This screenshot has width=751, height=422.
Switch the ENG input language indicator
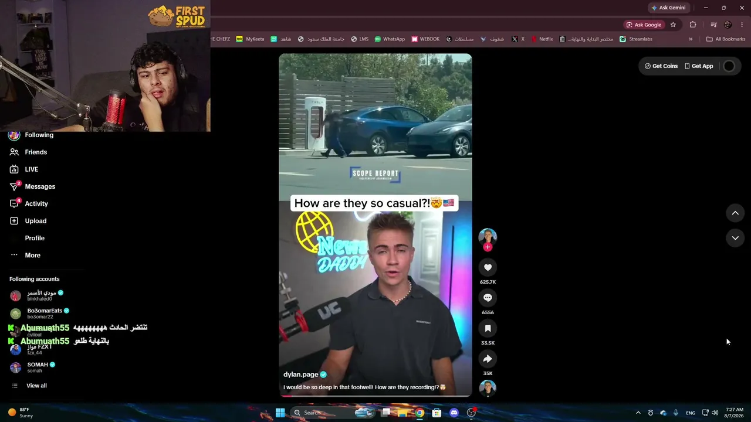pos(691,413)
